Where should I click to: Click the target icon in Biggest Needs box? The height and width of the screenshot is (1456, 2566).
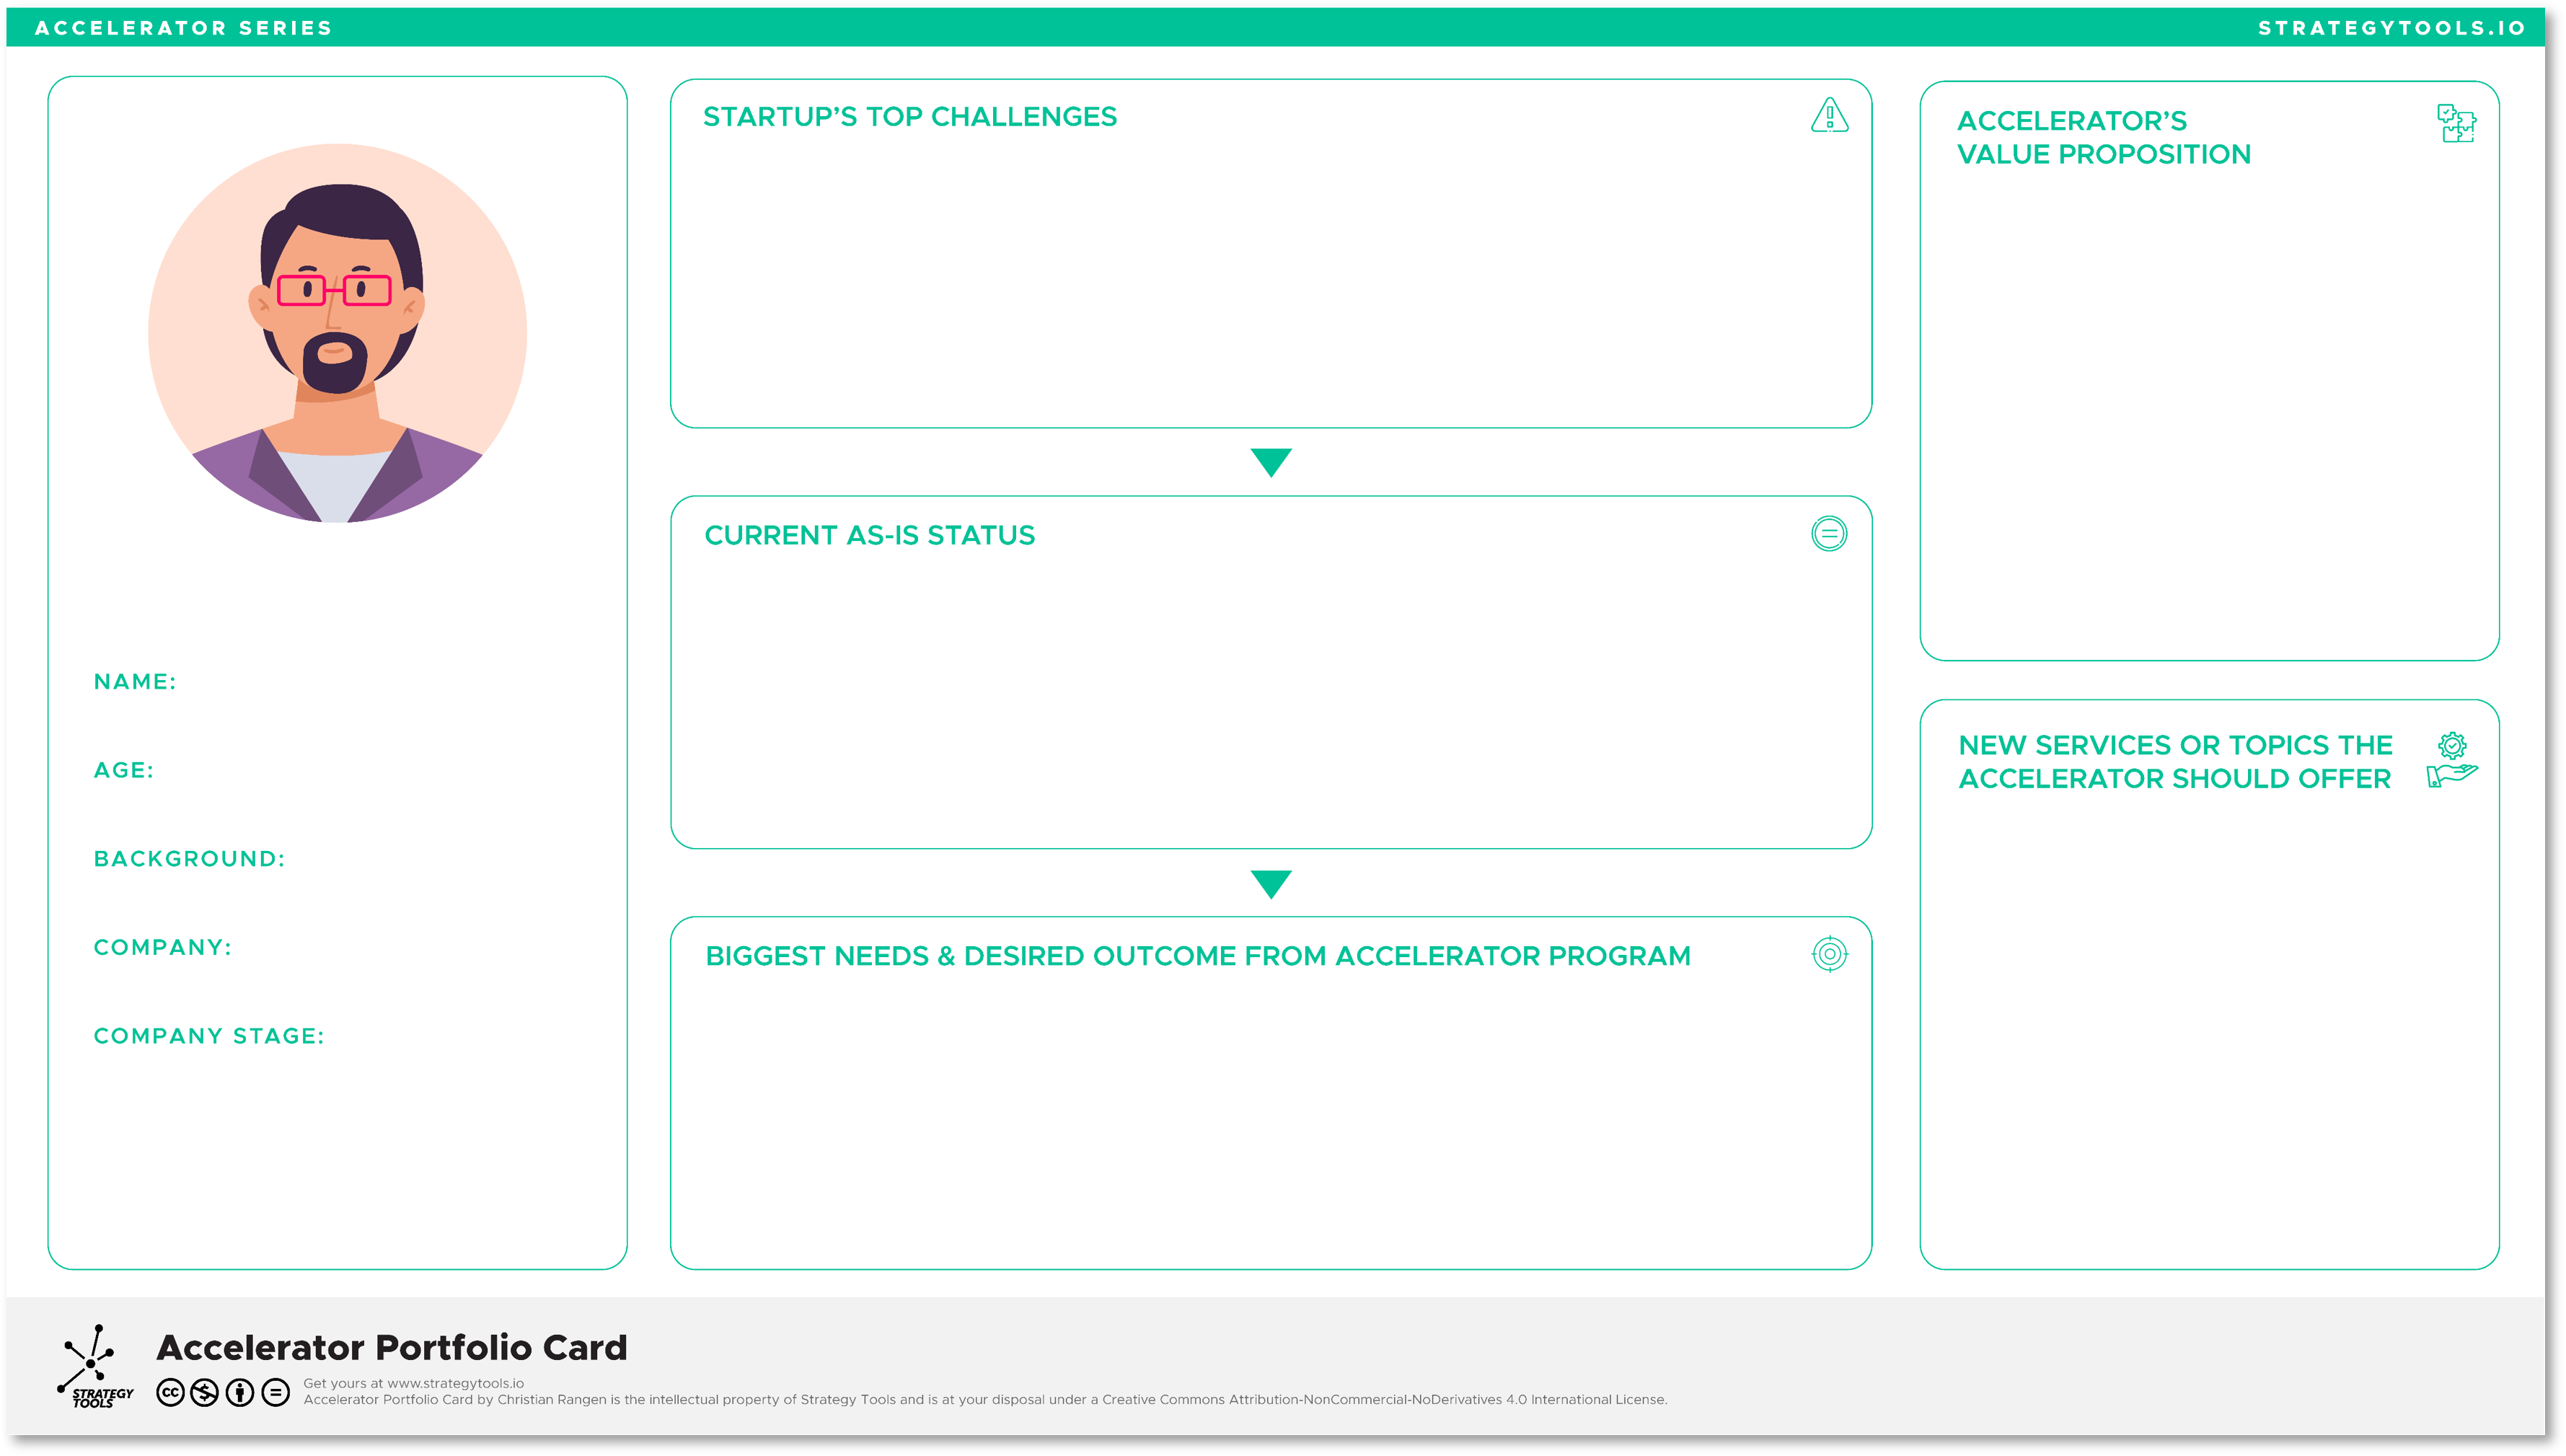[1829, 954]
